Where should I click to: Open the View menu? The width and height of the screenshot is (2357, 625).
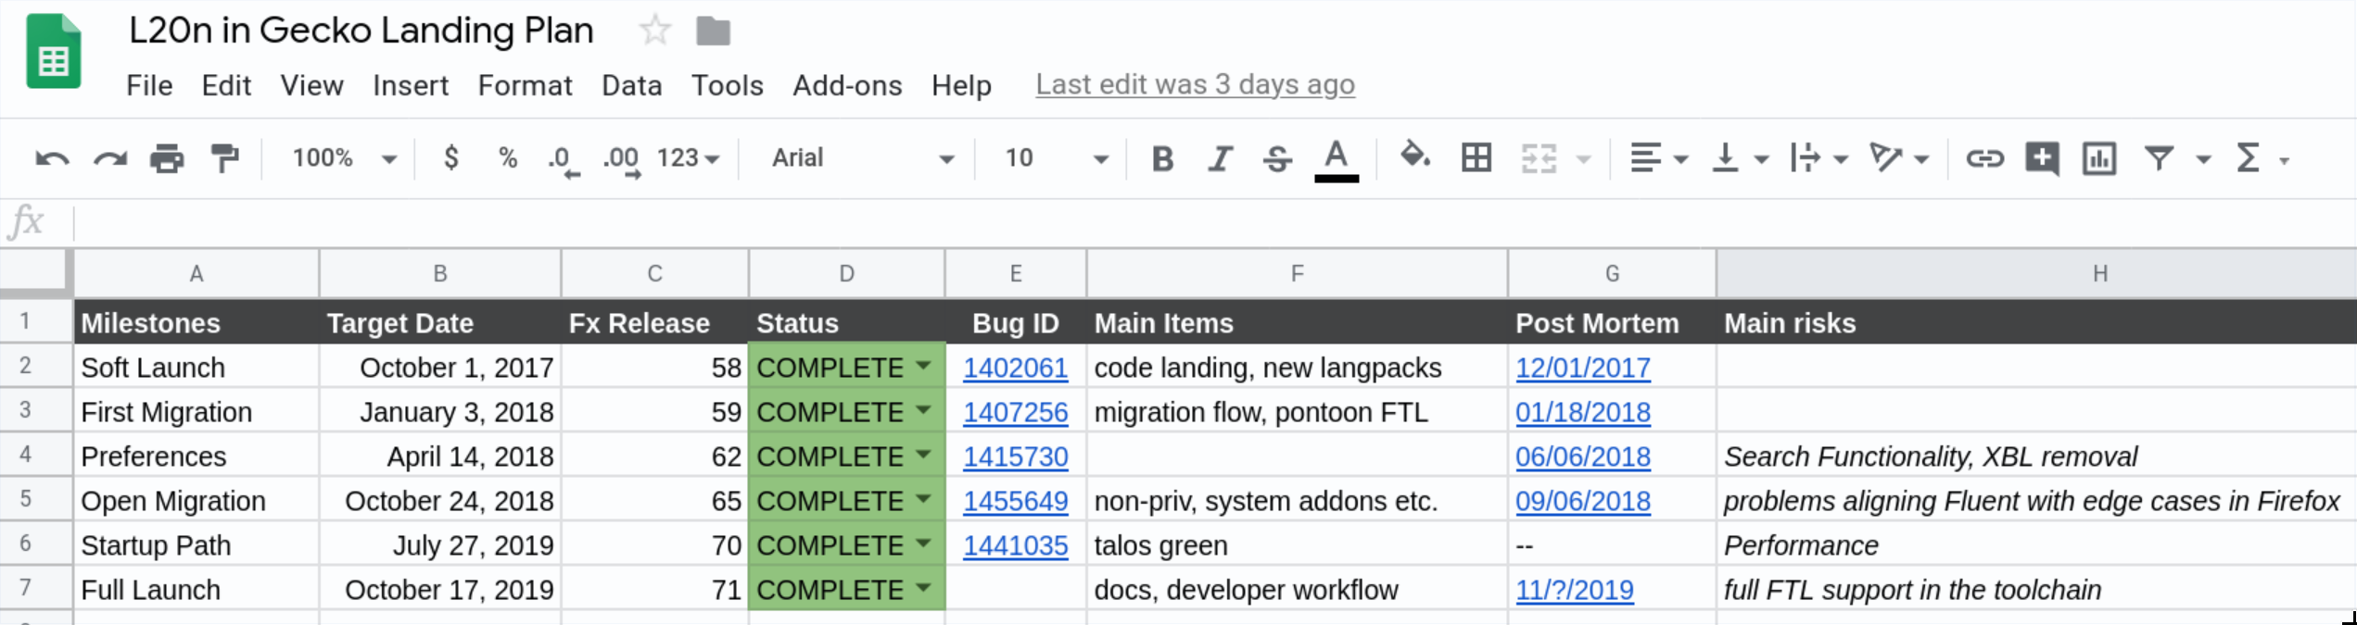[311, 85]
